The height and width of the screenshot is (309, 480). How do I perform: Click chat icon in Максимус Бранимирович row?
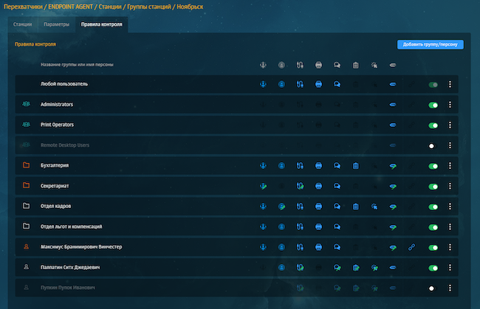pyautogui.click(x=337, y=247)
